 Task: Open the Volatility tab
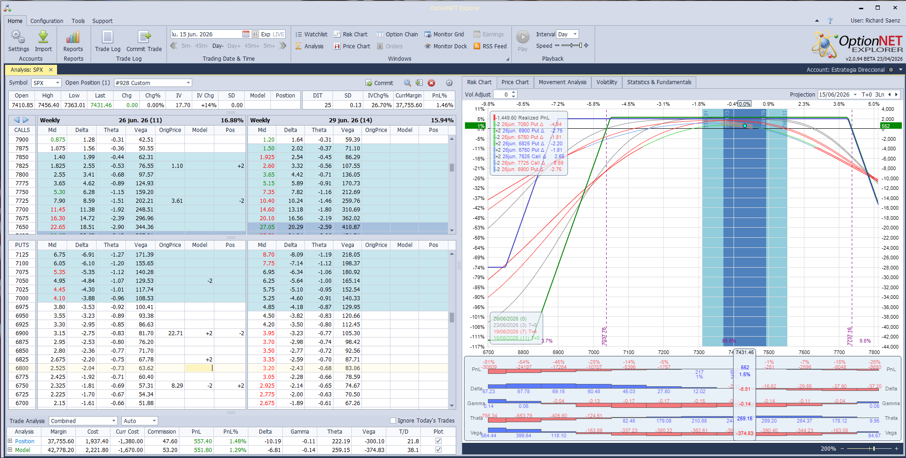coord(607,82)
